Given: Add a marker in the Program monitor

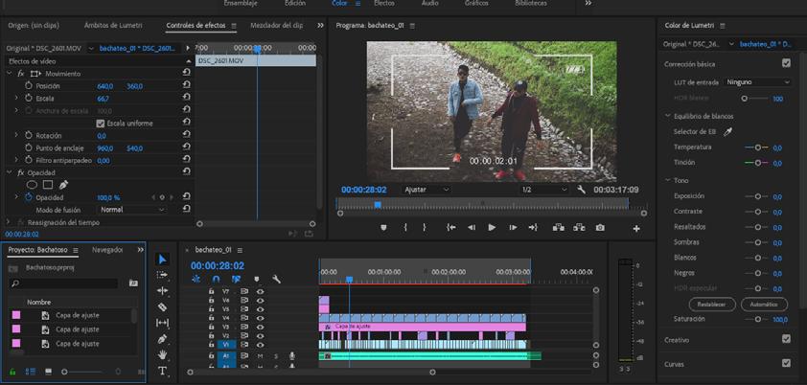Looking at the screenshot, I should [x=384, y=228].
